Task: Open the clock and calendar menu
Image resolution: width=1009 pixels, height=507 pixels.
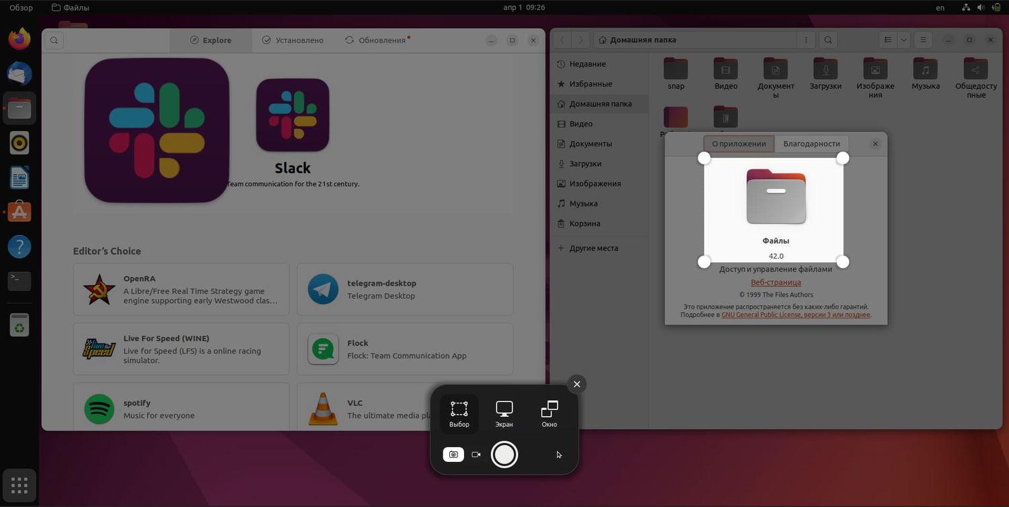Action: coord(524,7)
